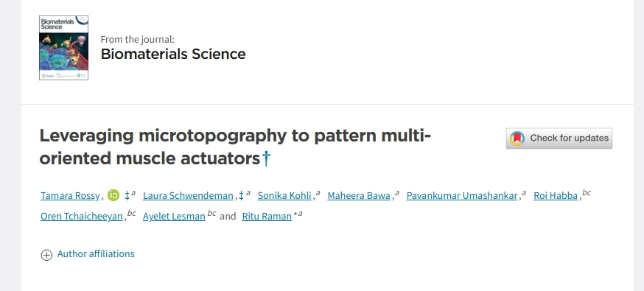Open corresponding author Ritu Raman link
Image resolution: width=644 pixels, height=291 pixels.
pyautogui.click(x=267, y=217)
